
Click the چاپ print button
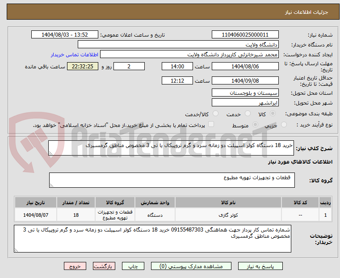click(x=133, y=266)
